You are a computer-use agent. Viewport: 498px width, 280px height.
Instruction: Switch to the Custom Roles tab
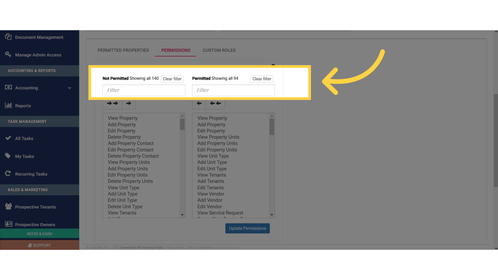click(x=219, y=50)
